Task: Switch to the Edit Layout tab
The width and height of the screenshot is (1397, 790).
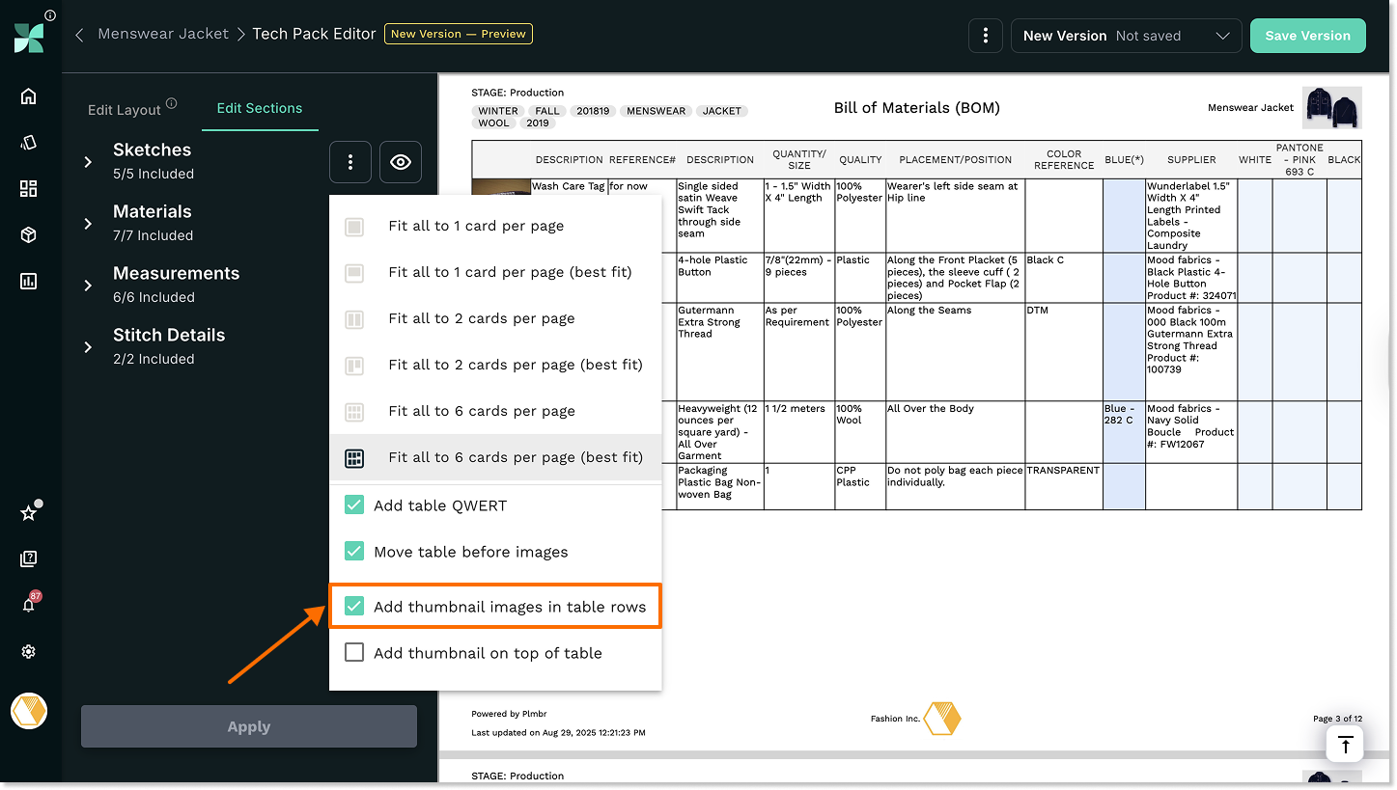Action: (125, 109)
